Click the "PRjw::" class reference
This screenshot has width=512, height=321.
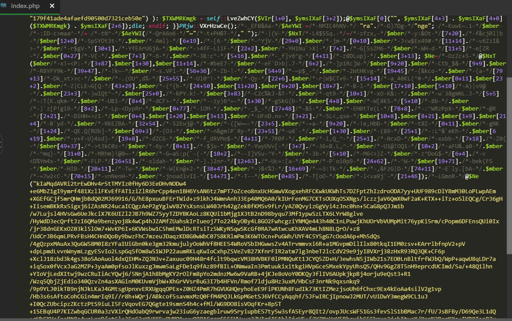(x=189, y=26)
